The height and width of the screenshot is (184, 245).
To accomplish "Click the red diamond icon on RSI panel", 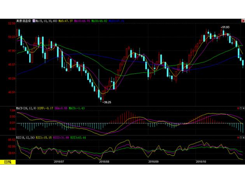I will 238,137.
